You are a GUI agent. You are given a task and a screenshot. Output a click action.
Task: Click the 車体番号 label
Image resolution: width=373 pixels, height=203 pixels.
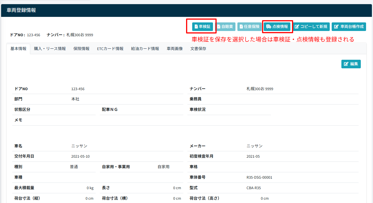pos(197,178)
